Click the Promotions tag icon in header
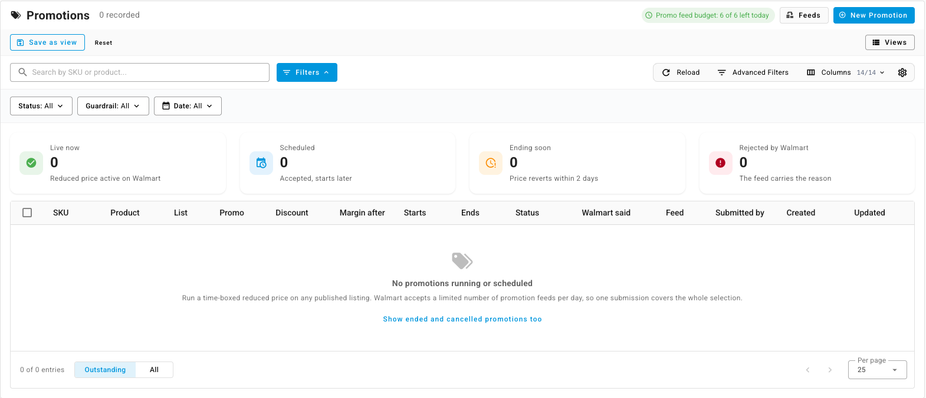Screen dimensions: 926x398 16,15
